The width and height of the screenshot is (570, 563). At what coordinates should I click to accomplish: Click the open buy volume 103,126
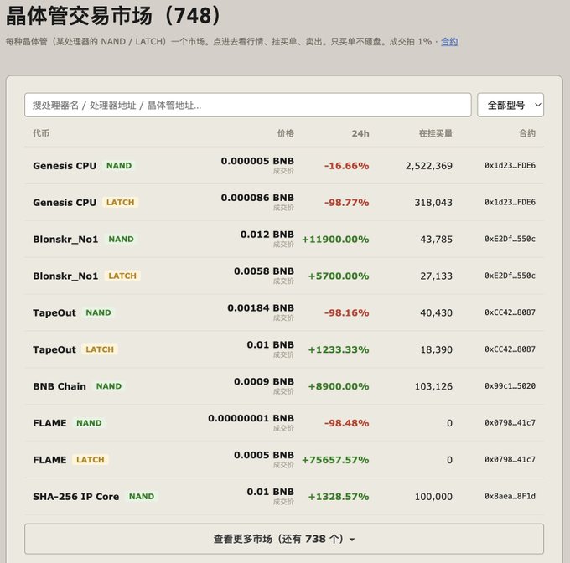point(433,386)
